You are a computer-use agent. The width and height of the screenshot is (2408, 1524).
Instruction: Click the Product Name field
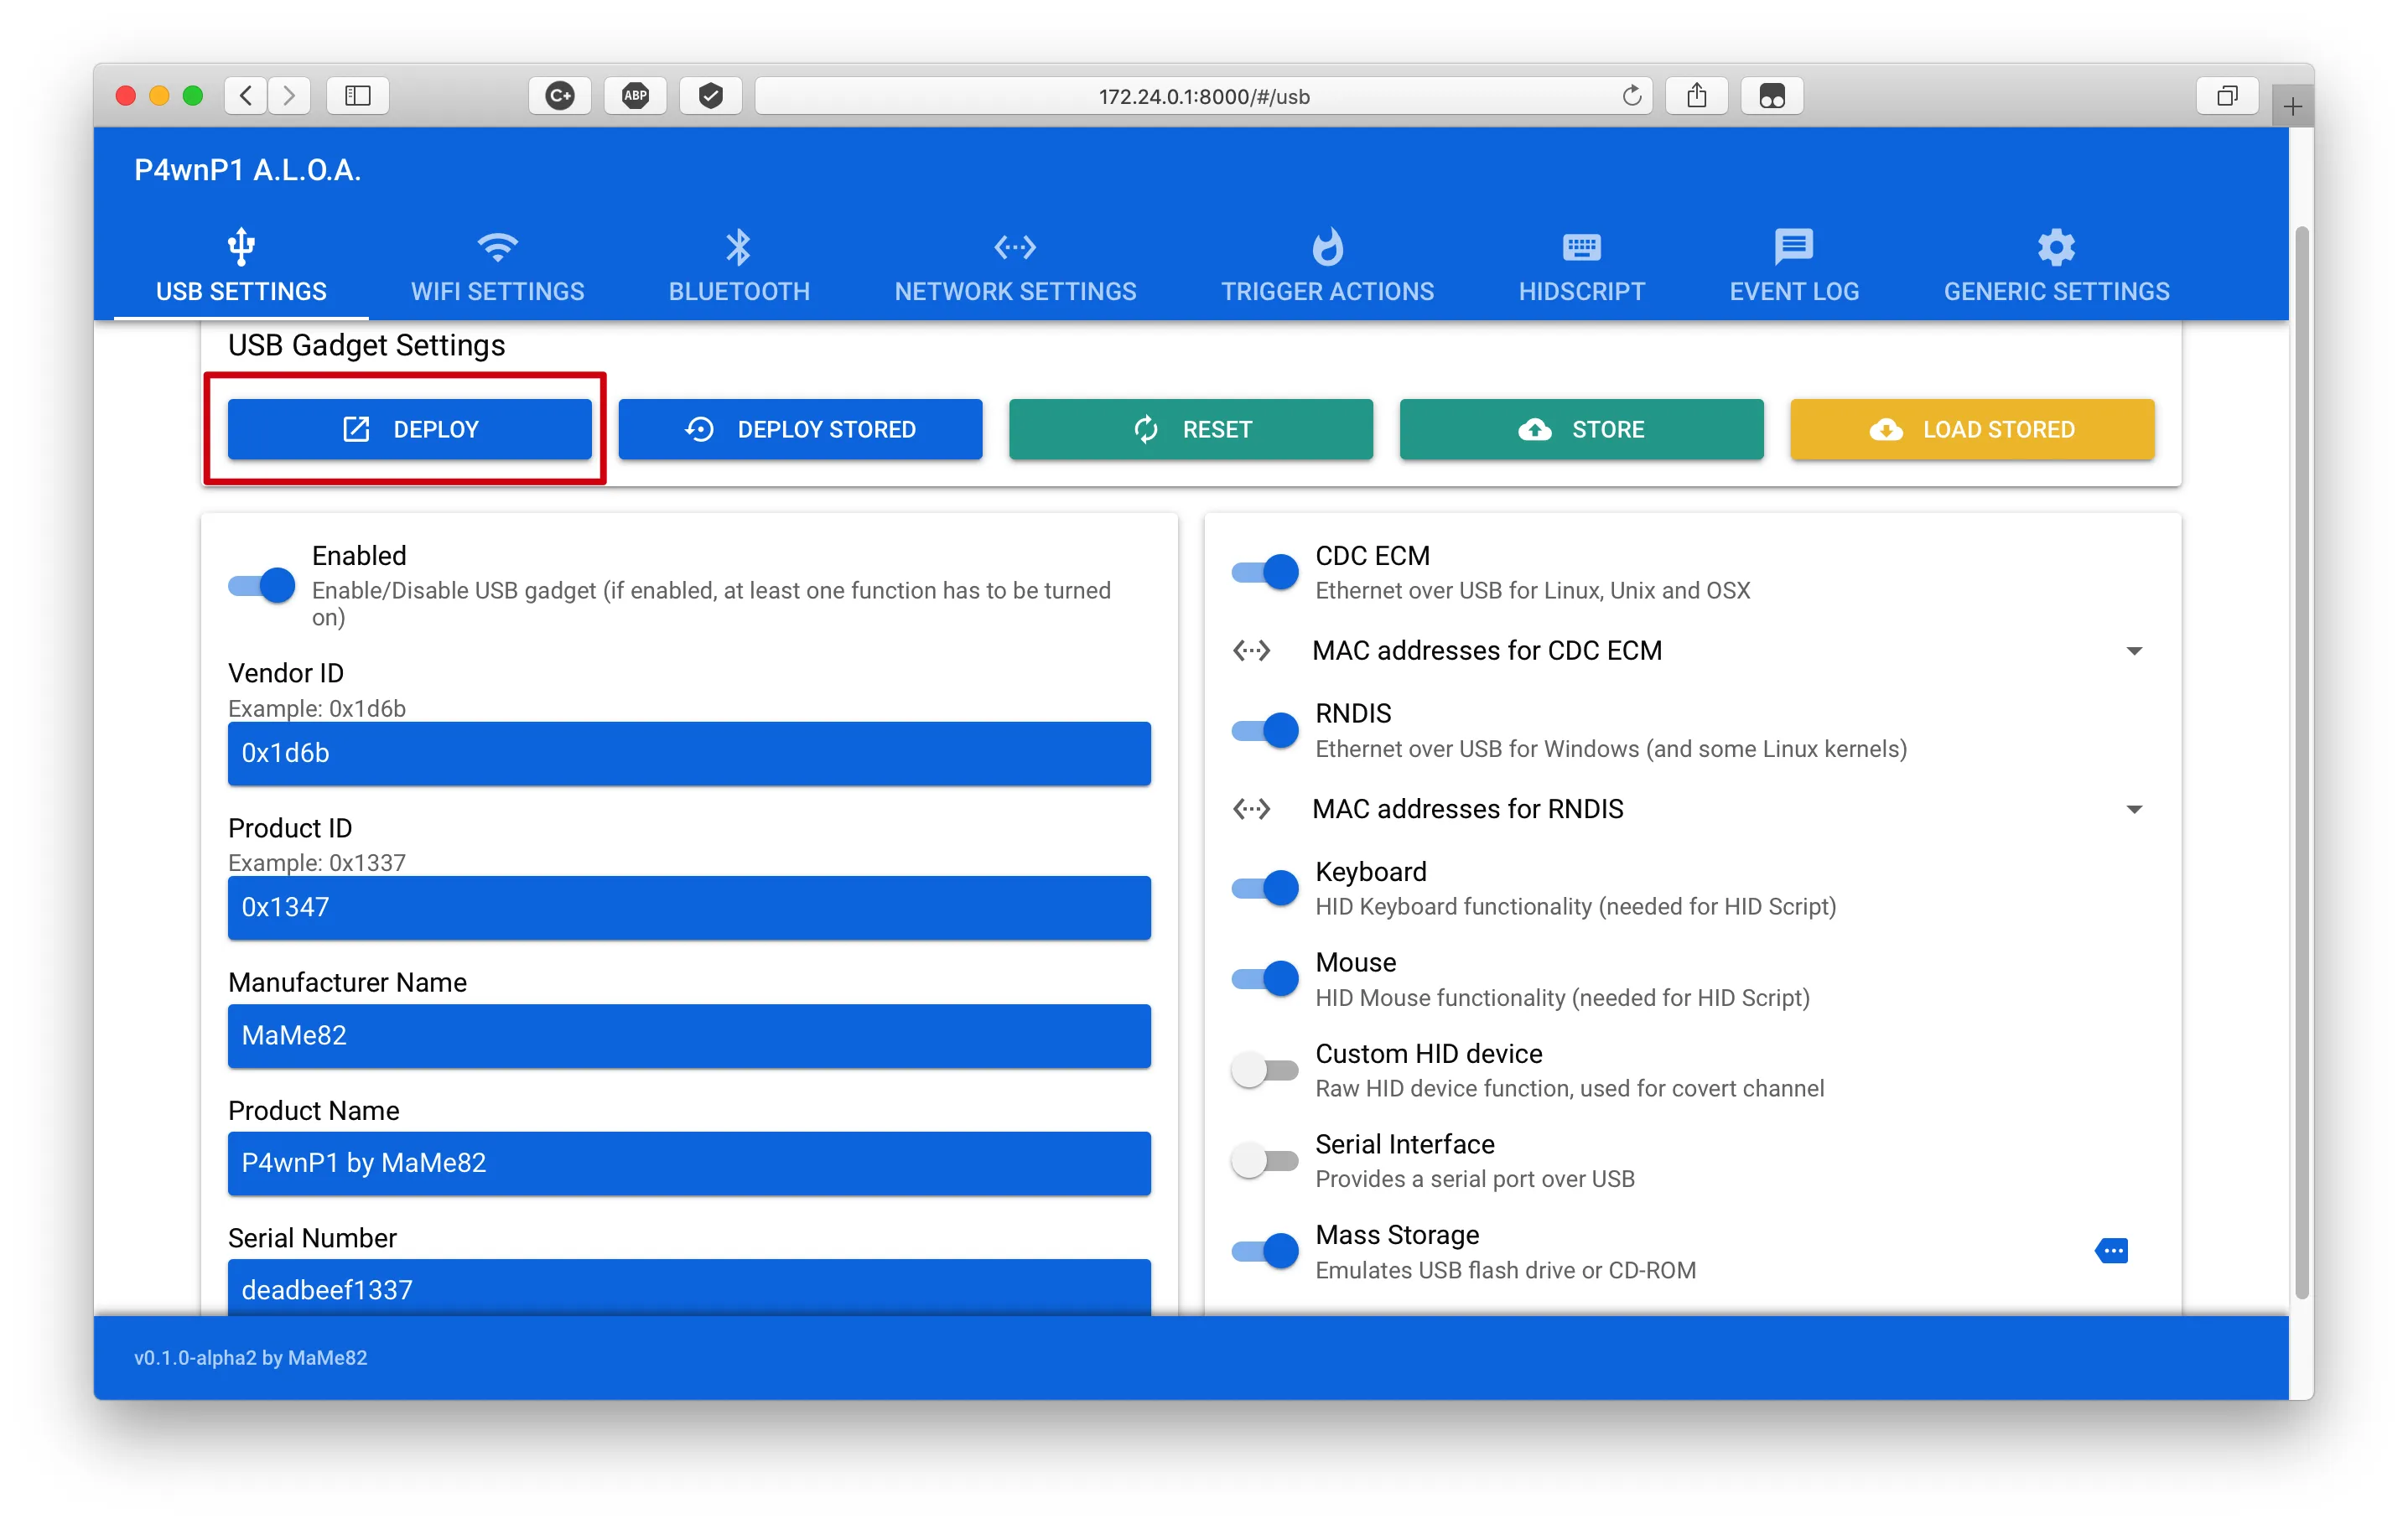point(689,1163)
